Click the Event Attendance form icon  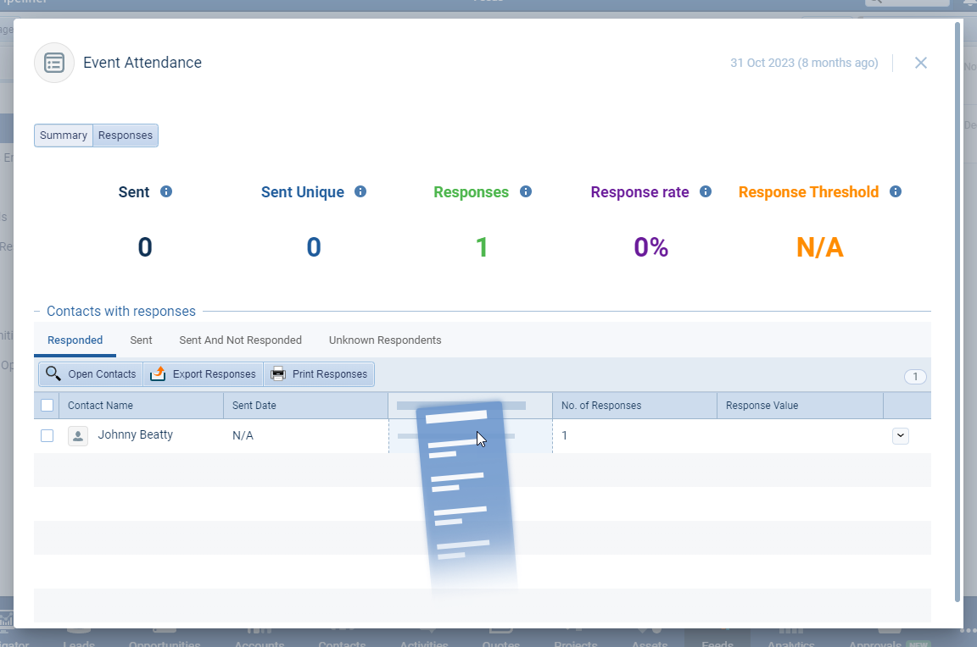54,63
